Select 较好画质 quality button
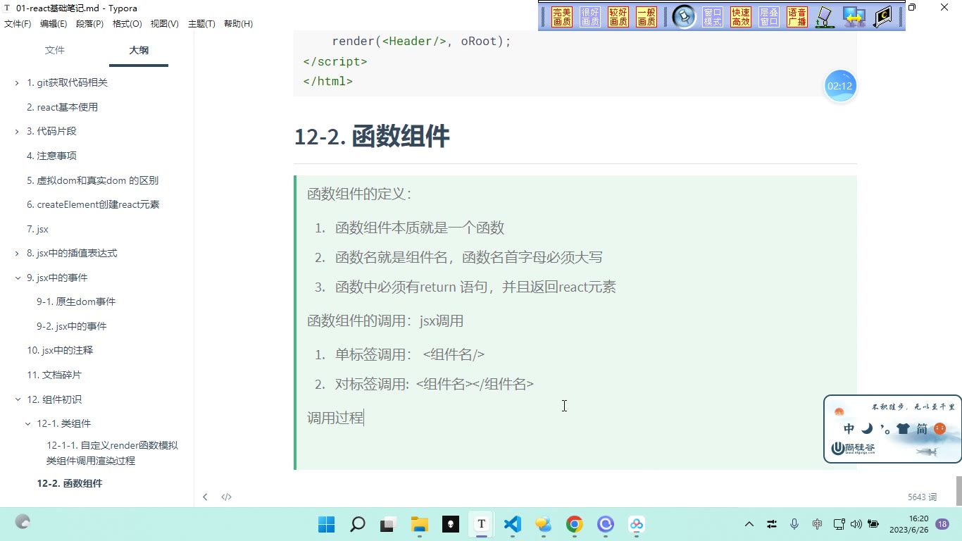Image resolution: width=962 pixels, height=541 pixels. pyautogui.click(x=618, y=17)
